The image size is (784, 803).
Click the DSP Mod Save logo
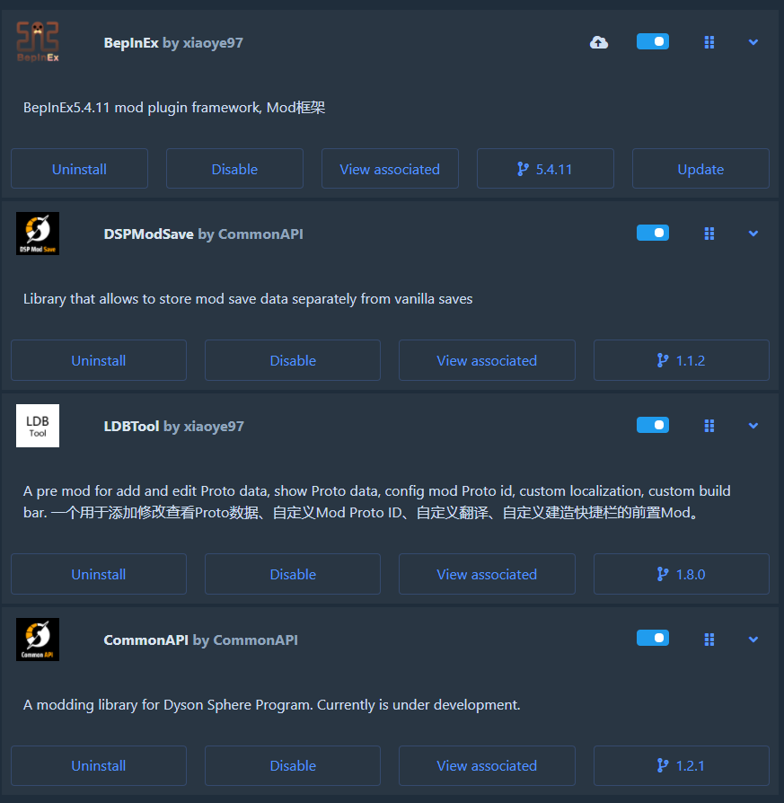pos(38,234)
